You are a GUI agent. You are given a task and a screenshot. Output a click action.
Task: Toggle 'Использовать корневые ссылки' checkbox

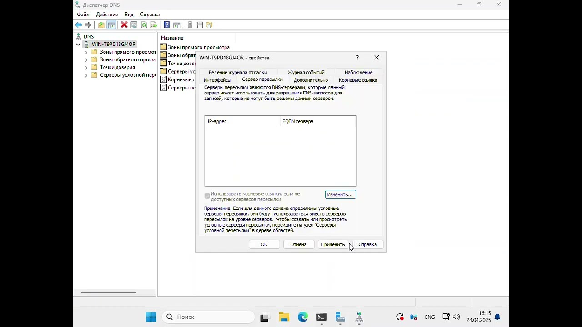coord(207,196)
